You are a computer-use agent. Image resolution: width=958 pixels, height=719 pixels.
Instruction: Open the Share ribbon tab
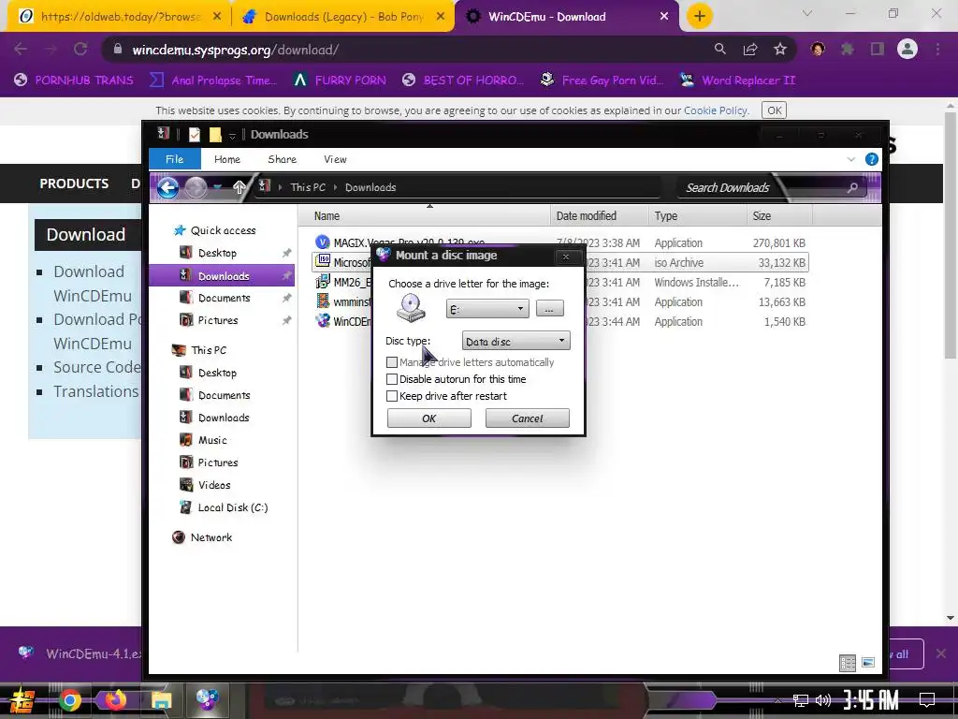283,159
